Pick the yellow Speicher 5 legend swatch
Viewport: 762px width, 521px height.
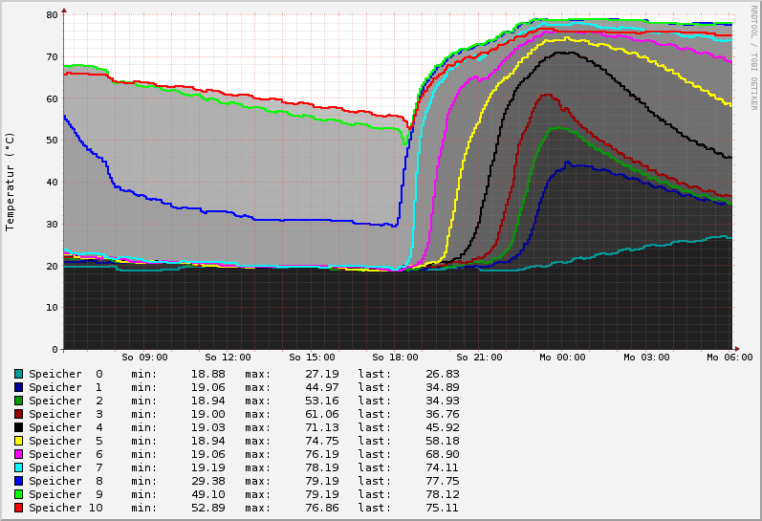[18, 441]
